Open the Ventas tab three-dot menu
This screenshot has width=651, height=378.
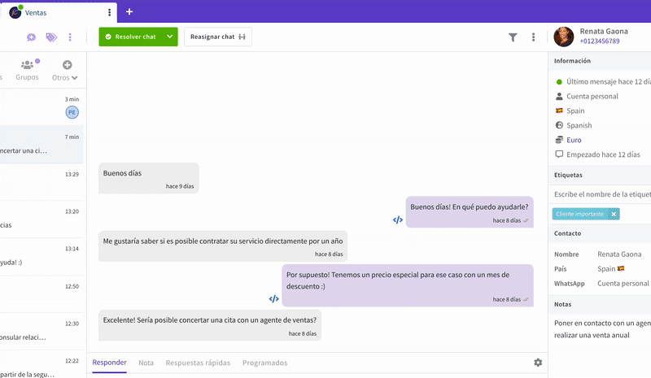(109, 12)
